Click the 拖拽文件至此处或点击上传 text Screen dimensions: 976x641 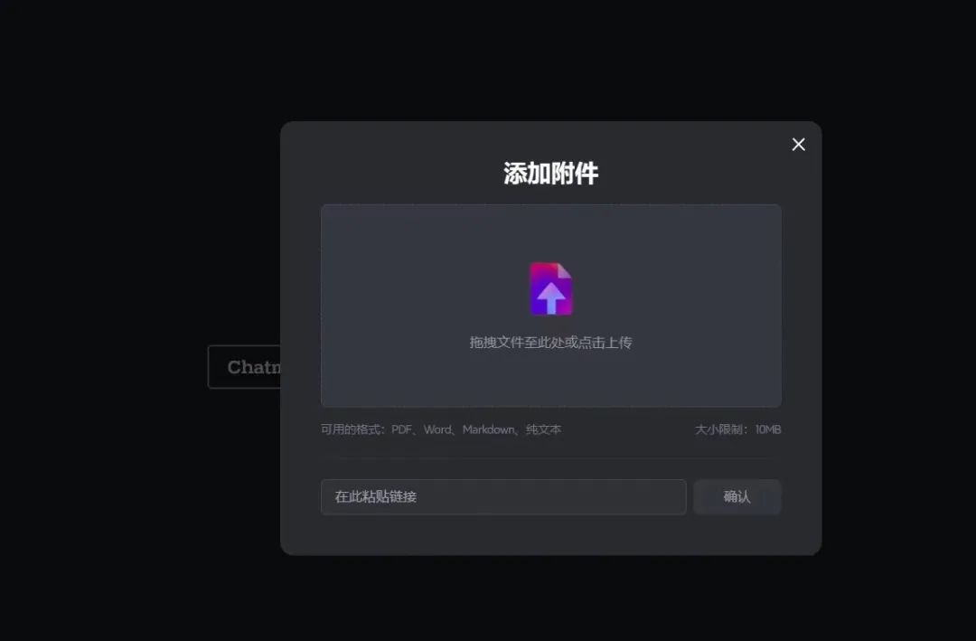(x=551, y=343)
